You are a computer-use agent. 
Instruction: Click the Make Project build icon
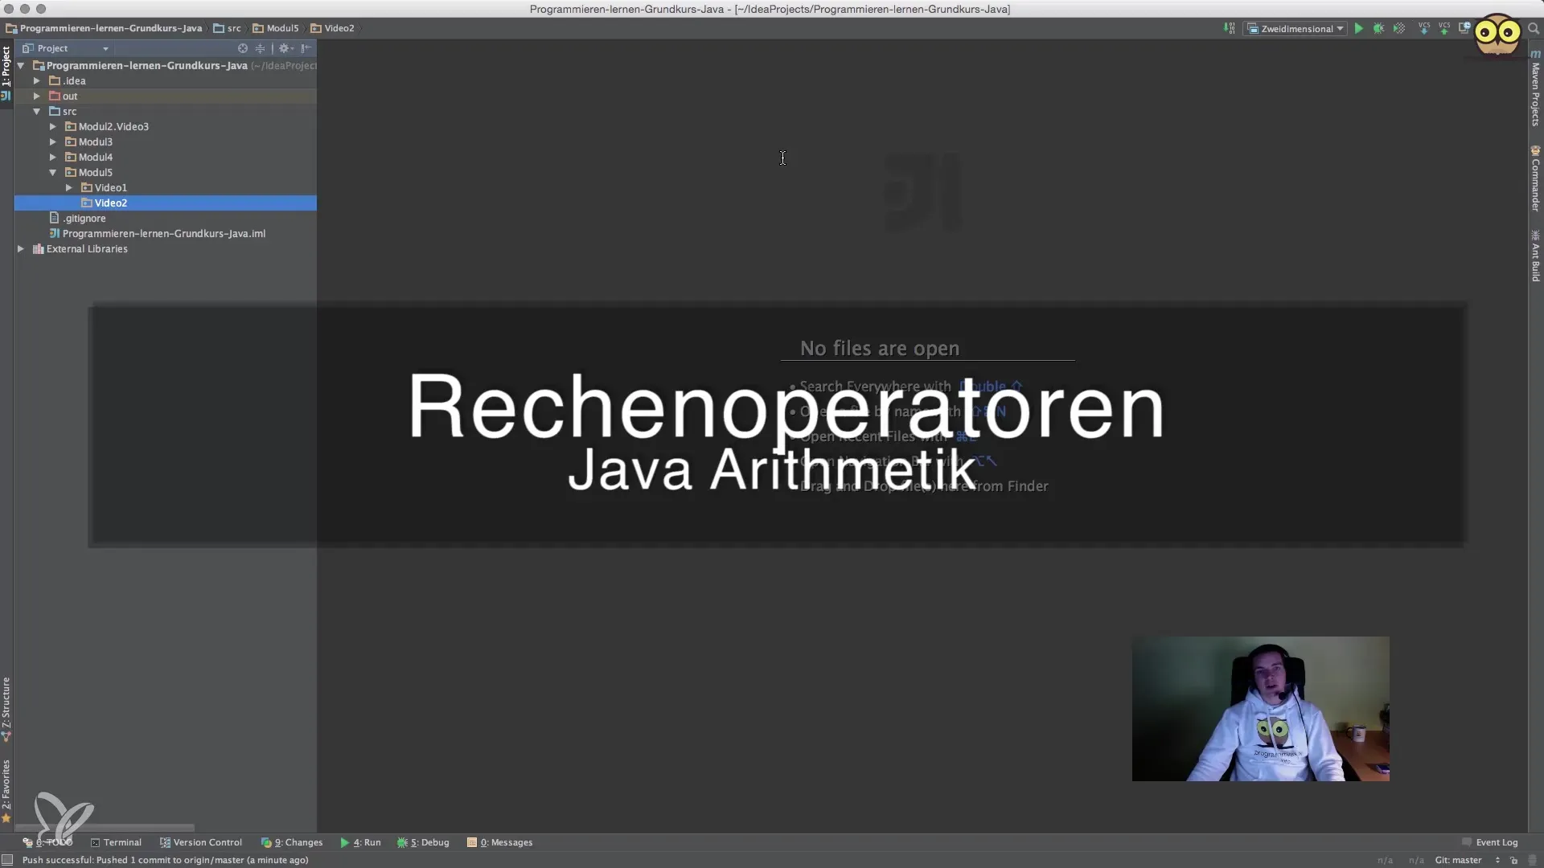[1229, 28]
